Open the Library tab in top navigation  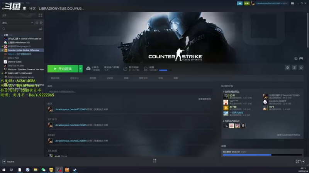coord(24,8)
